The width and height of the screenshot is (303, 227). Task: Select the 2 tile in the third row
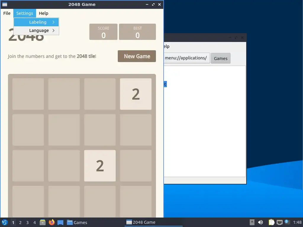[100, 166]
